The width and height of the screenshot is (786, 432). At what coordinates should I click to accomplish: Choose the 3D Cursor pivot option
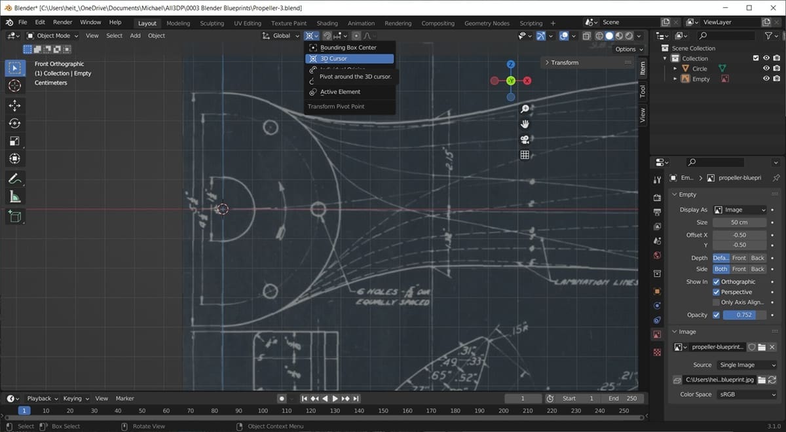[x=350, y=58]
